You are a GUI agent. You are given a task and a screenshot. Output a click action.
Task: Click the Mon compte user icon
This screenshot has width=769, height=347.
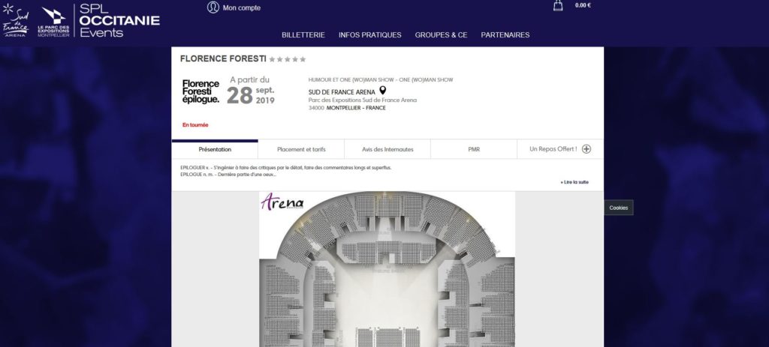pyautogui.click(x=213, y=7)
